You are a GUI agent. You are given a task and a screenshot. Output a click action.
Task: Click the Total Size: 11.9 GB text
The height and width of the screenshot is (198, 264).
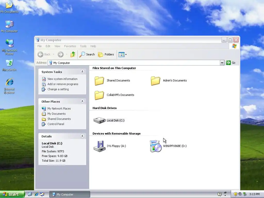(54, 161)
